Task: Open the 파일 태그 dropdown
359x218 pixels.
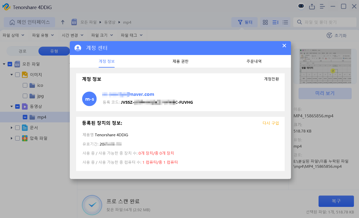Action: (132, 35)
